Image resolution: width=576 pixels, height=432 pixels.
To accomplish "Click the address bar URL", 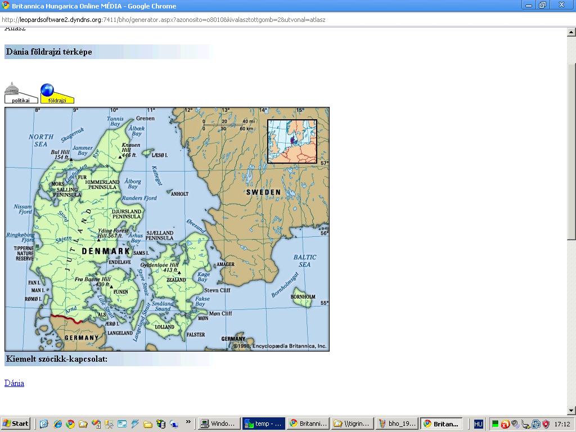I will coord(164,20).
